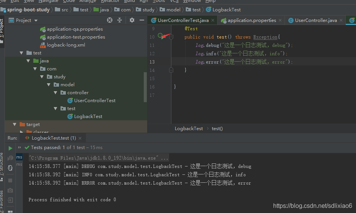Close the UserControllerTest.java tab
This screenshot has height=213, width=356.
tap(213, 20)
